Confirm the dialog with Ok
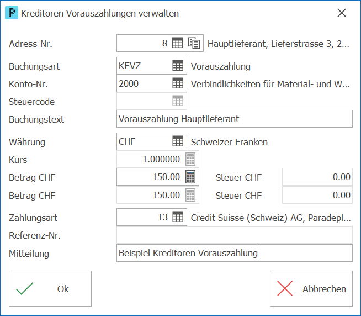The height and width of the screenshot is (316, 361). [x=50, y=288]
